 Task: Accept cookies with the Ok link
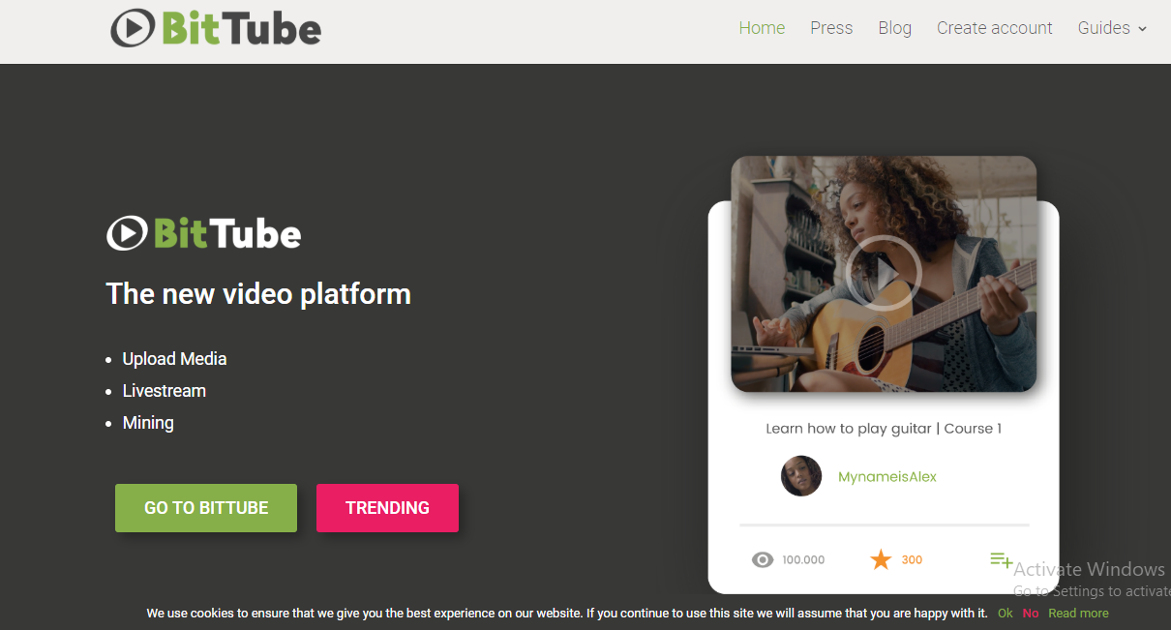pyautogui.click(x=1006, y=613)
